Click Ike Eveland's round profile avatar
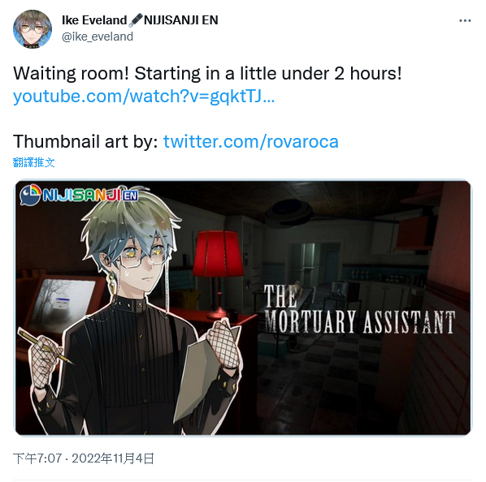 click(x=33, y=29)
